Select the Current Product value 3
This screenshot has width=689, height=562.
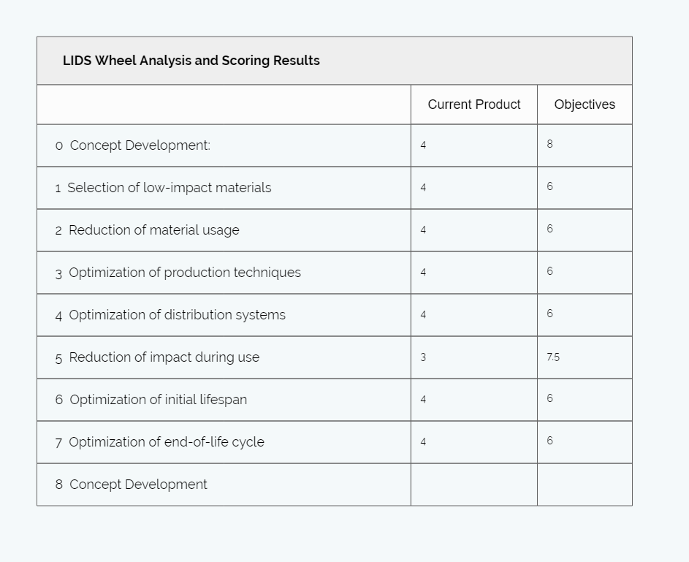pyautogui.click(x=423, y=357)
